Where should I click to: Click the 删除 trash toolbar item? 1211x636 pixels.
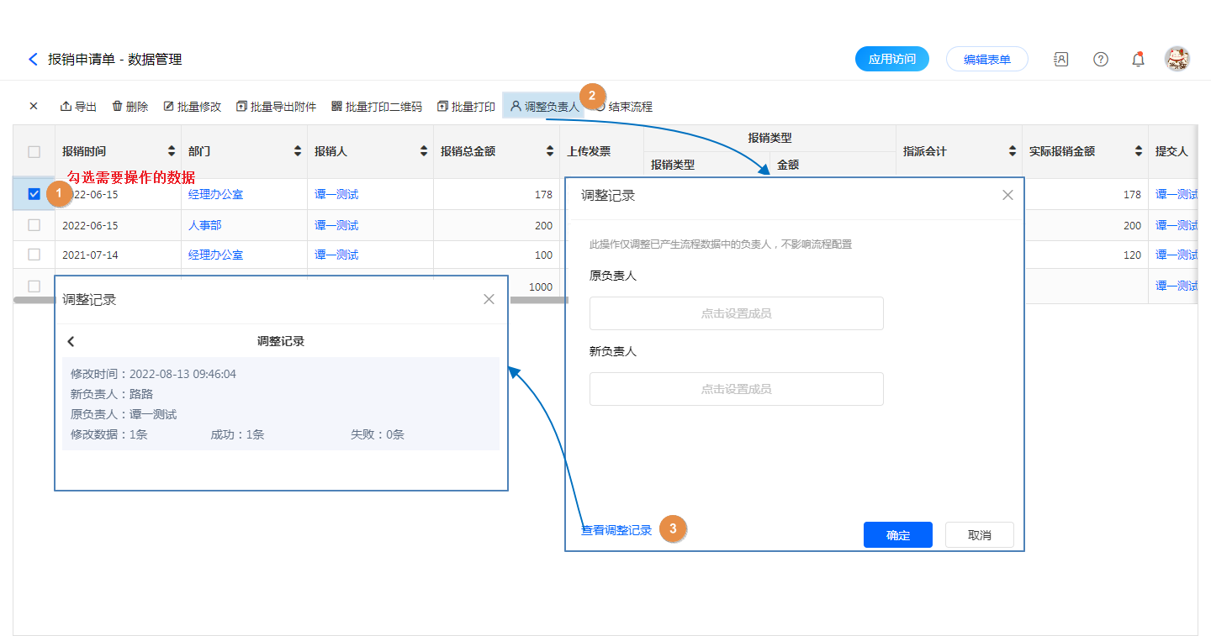point(130,107)
